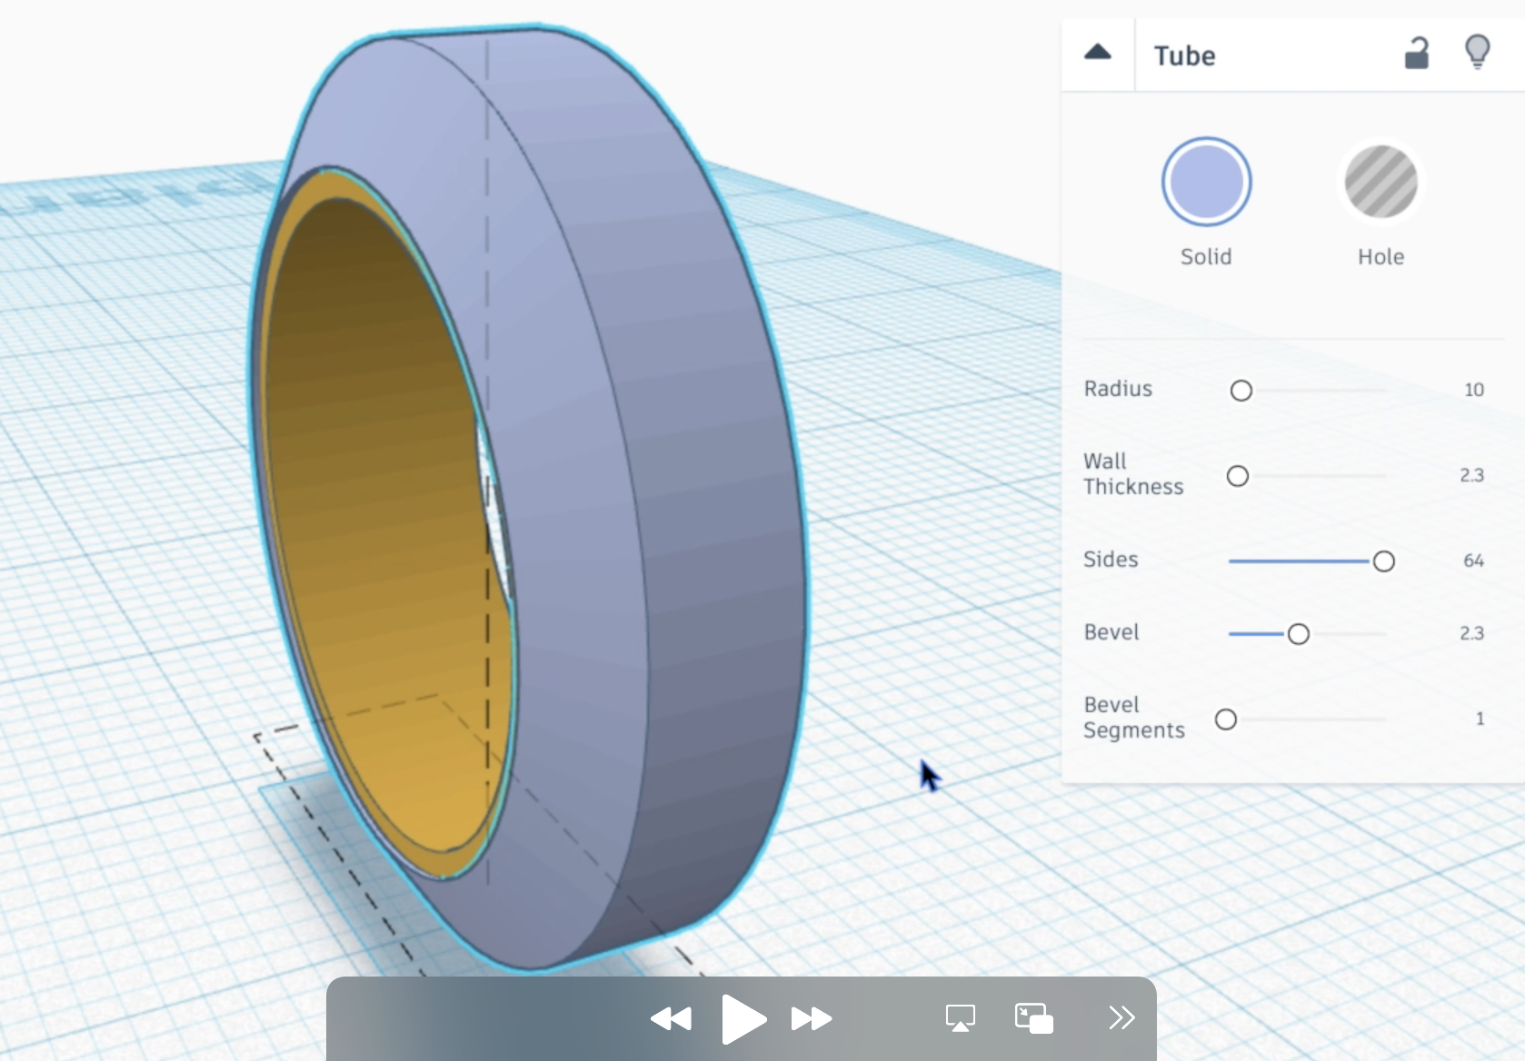Open shape tips via the lightbulb icon
The image size is (1525, 1061).
click(x=1479, y=53)
